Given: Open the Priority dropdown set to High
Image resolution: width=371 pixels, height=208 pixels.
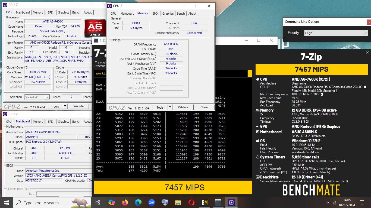Looking at the screenshot, I should coord(336,33).
